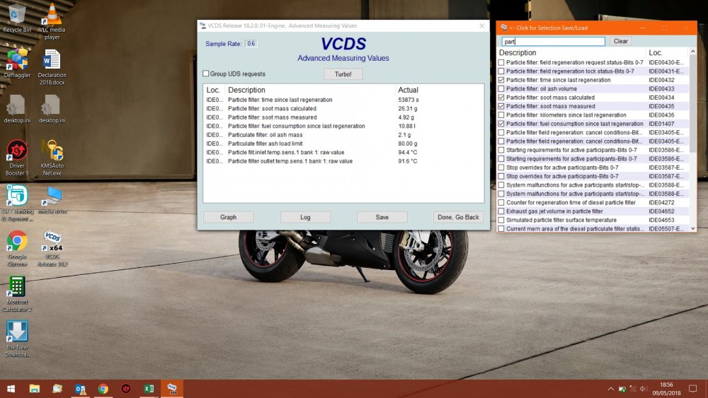
Task: Click Done, Go Back button
Action: coord(458,217)
